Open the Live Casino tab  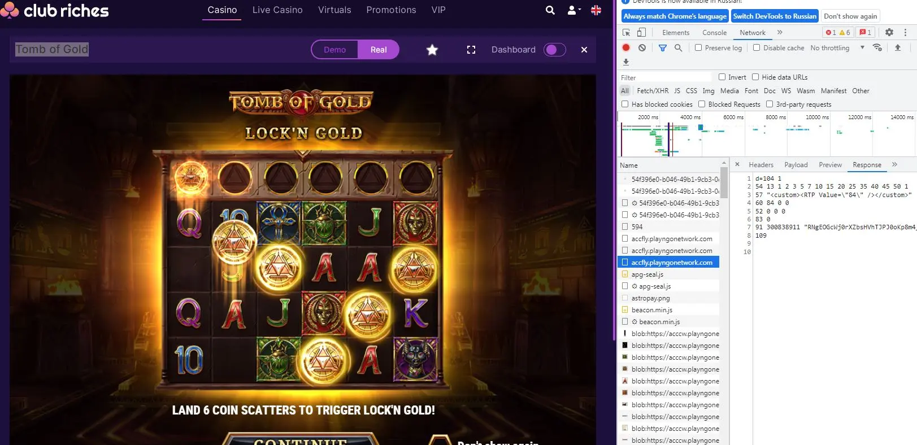[277, 10]
